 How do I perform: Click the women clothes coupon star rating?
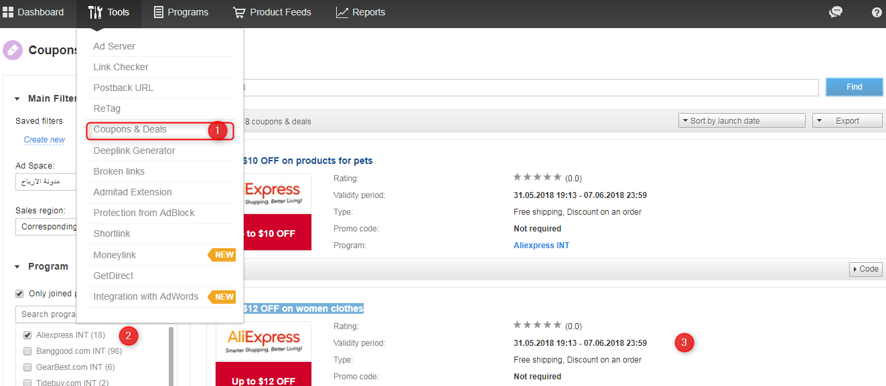tap(537, 325)
